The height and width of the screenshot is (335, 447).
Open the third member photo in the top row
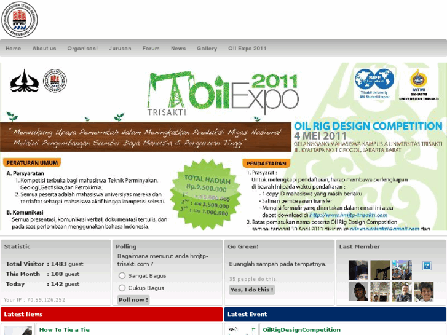click(402, 270)
